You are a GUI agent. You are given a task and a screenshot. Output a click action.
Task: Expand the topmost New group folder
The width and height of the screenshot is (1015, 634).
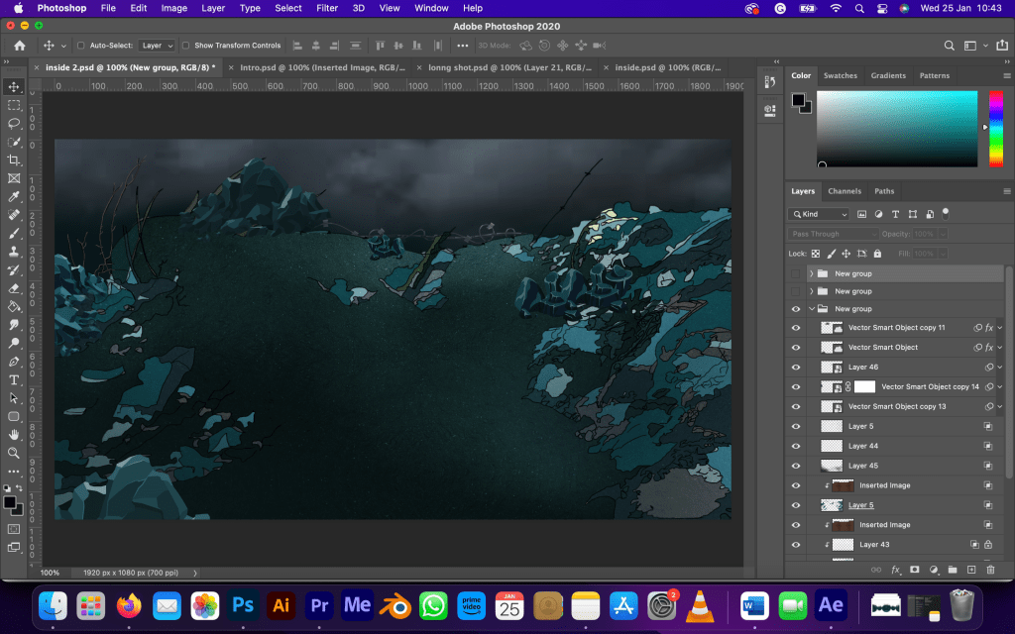(x=812, y=273)
